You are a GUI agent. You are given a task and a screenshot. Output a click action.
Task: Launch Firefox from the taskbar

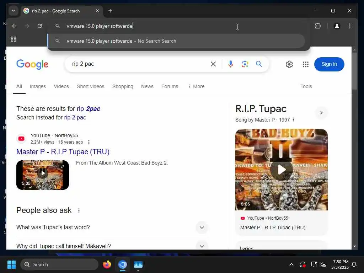(107, 264)
